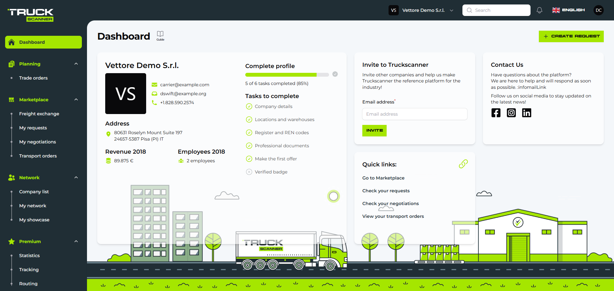Image resolution: width=614 pixels, height=291 pixels.
Task: Open Truckscanner's Instagram icon
Action: (511, 113)
